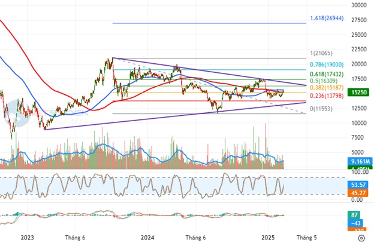Open chart settings gear icon
Viewport: 374px width, 243px height.
coord(361,237)
